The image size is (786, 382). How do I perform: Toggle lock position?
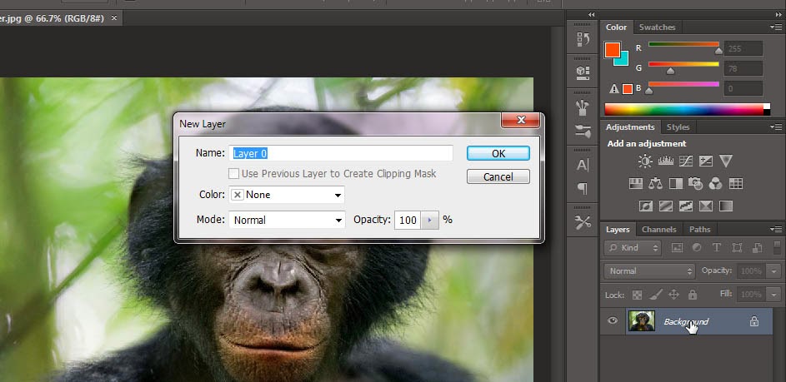(673, 295)
